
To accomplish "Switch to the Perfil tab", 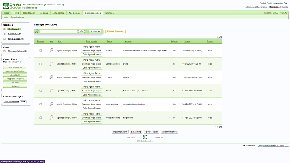I will click(x=16, y=13).
